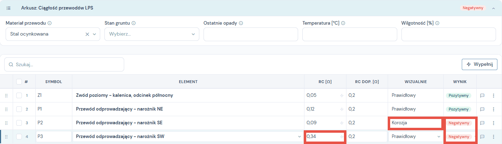Open comment for row P3
502x144 pixels.
pyautogui.click(x=482, y=137)
